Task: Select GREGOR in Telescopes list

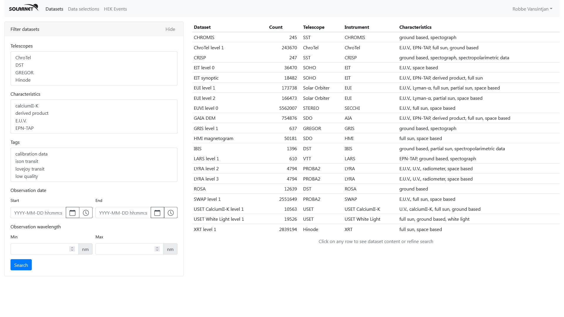Action: pyautogui.click(x=94, y=72)
